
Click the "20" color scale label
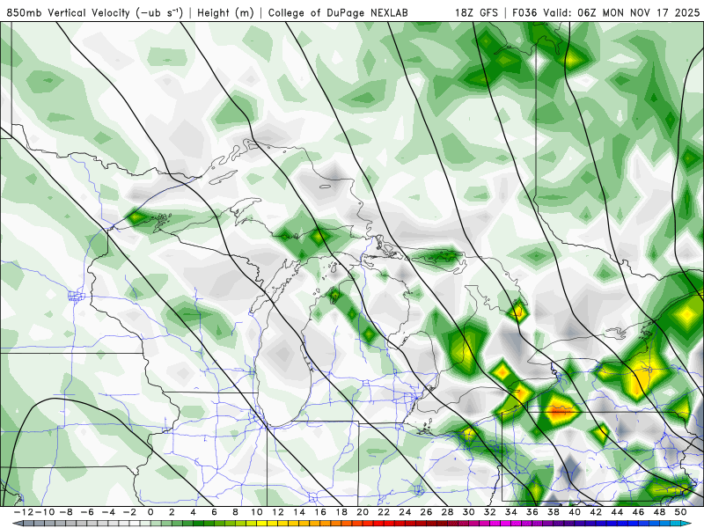(x=363, y=512)
